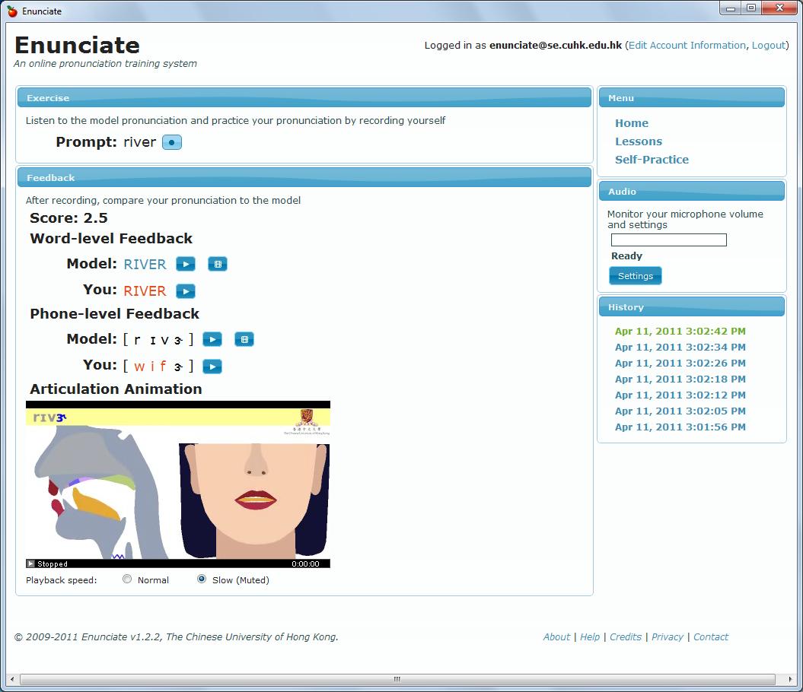Click the Contact footer link
The height and width of the screenshot is (692, 803).
[x=711, y=637]
